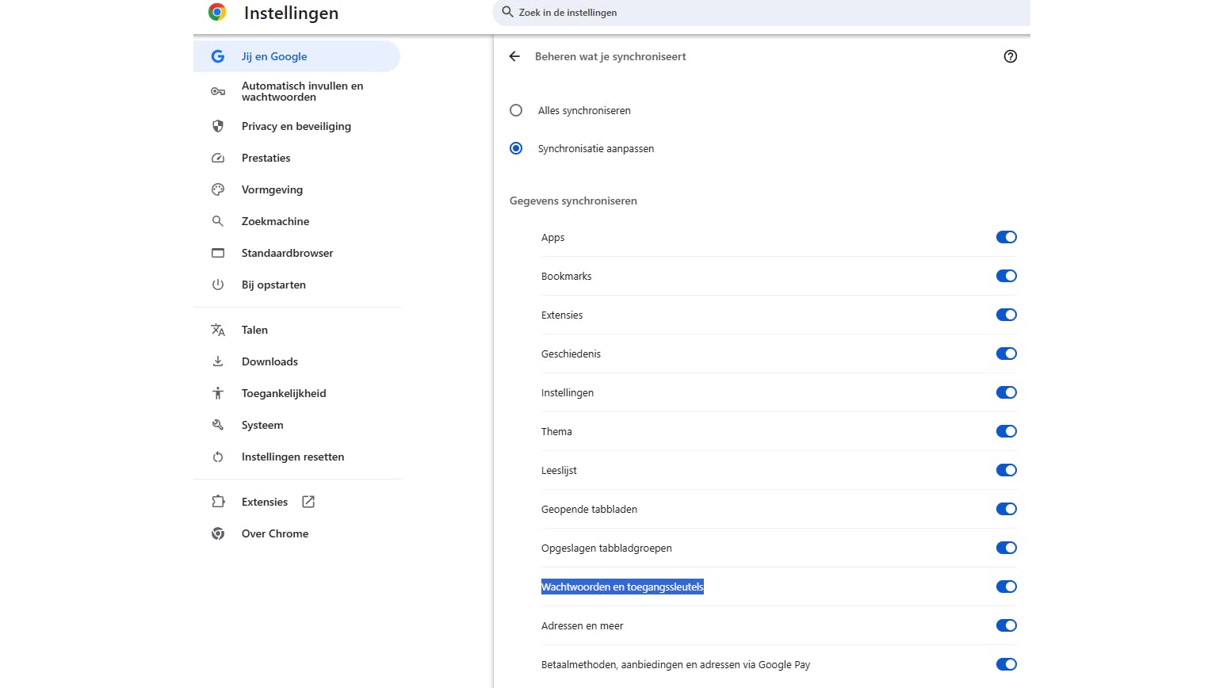The width and height of the screenshot is (1223, 688).
Task: Open Toegankelijkheid via its accessibility icon
Action: (x=218, y=393)
